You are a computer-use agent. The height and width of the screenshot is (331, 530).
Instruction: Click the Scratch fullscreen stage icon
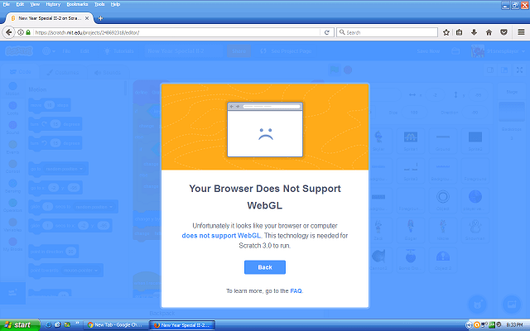click(x=519, y=70)
